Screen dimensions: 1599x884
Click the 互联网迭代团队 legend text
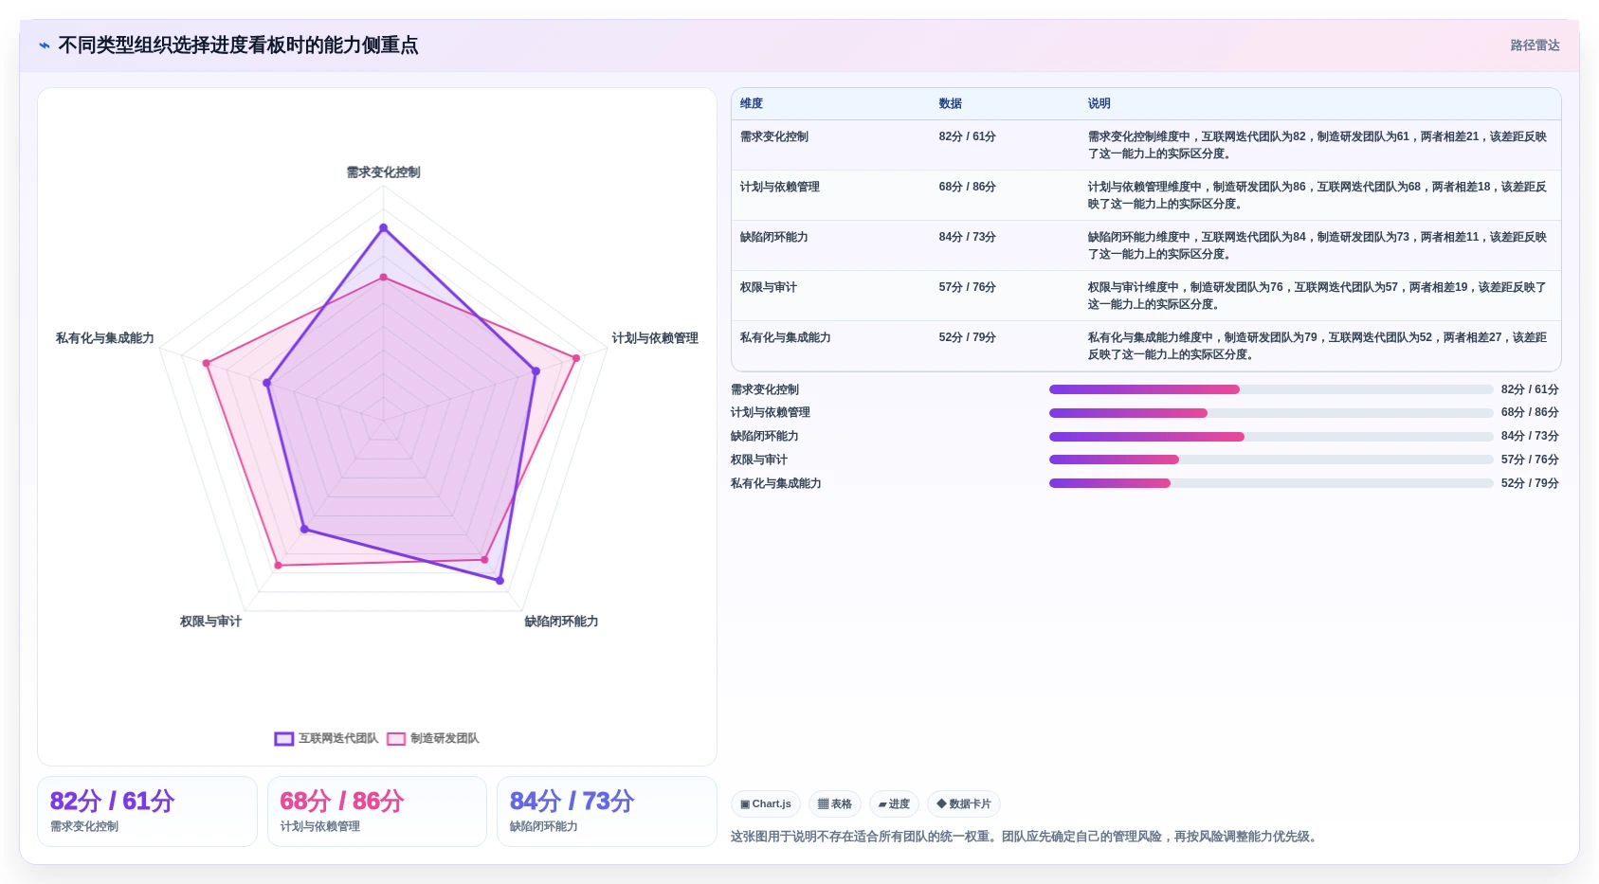[338, 739]
